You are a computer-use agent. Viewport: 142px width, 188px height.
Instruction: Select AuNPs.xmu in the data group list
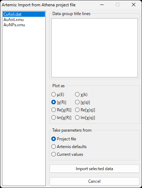click(x=24, y=25)
